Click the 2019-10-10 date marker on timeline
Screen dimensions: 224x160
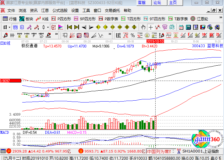click(x=155, y=42)
